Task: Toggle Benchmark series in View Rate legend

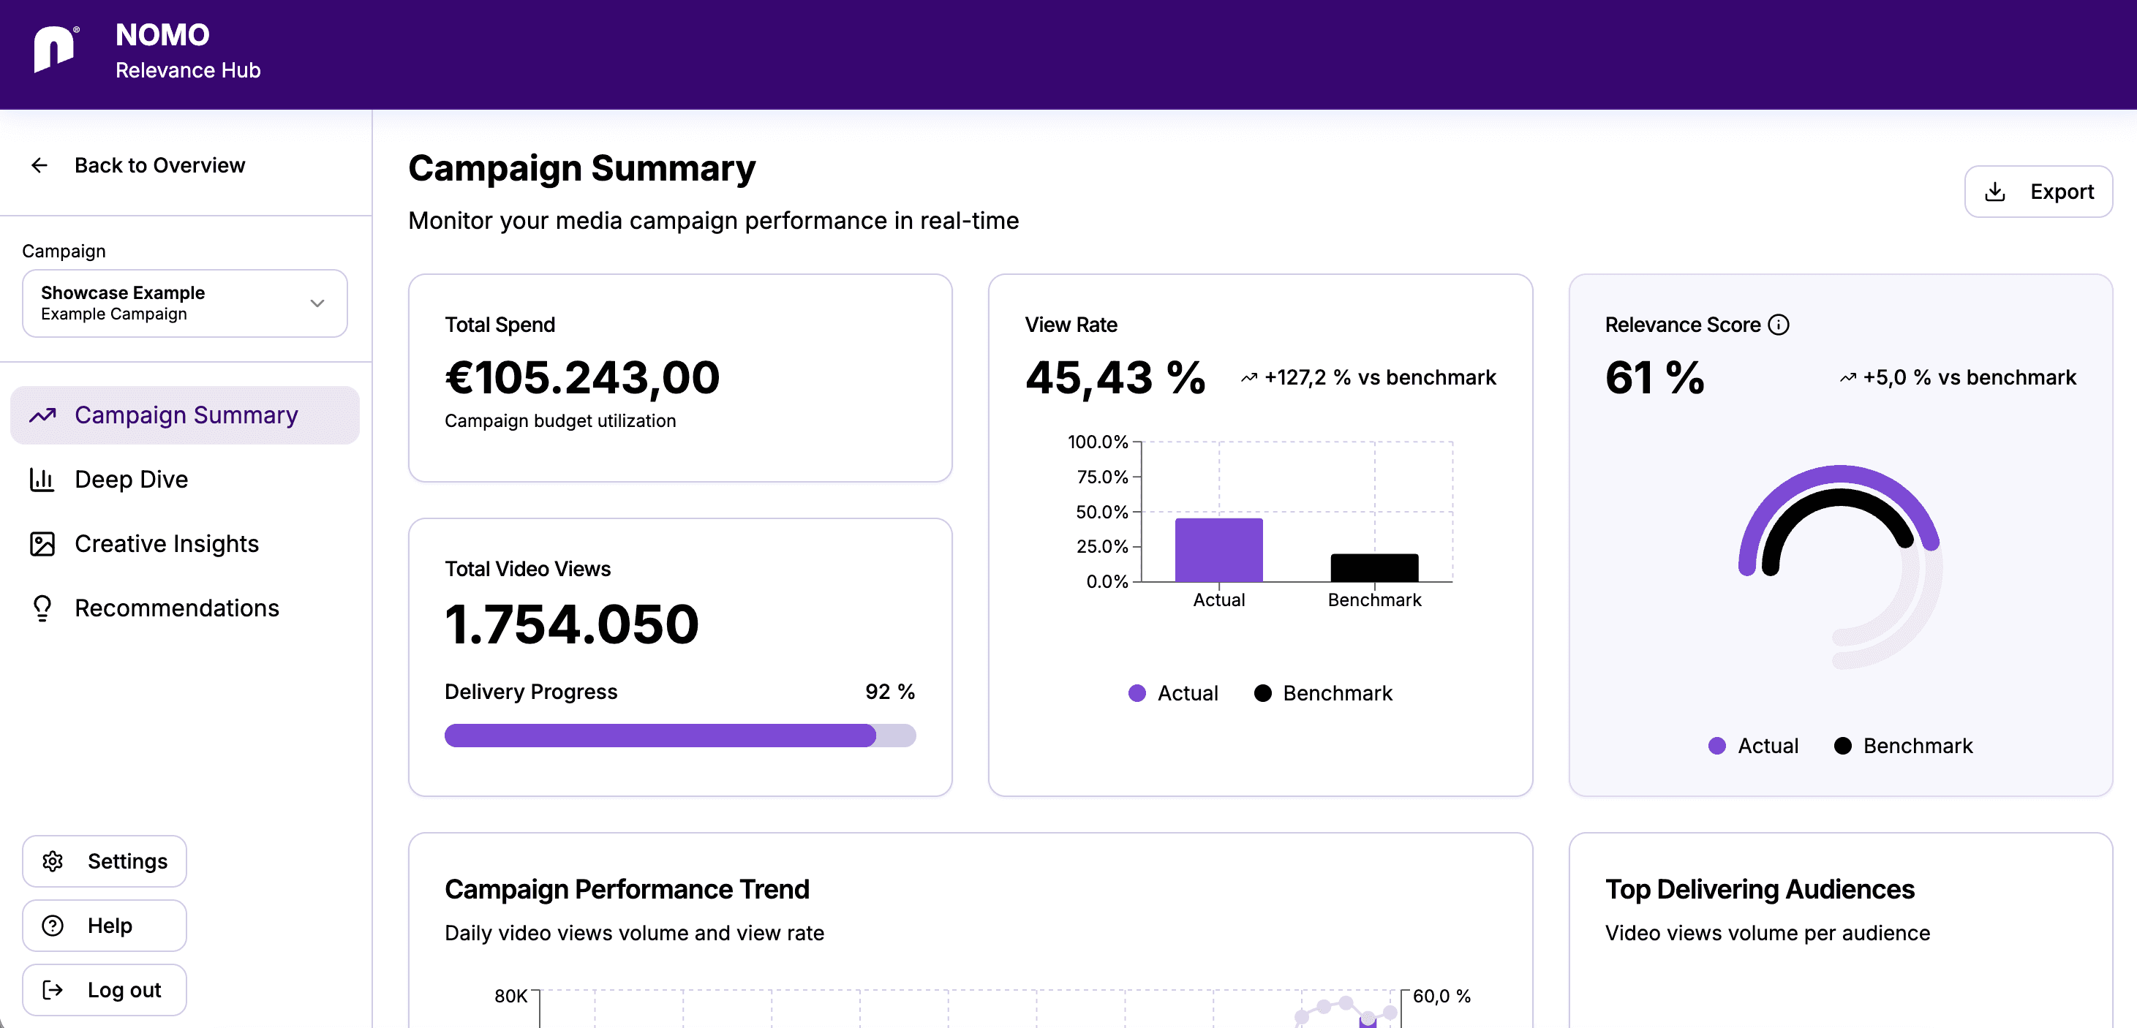Action: click(x=1322, y=693)
